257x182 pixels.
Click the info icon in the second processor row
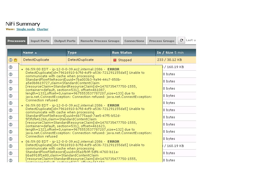click(11, 67)
